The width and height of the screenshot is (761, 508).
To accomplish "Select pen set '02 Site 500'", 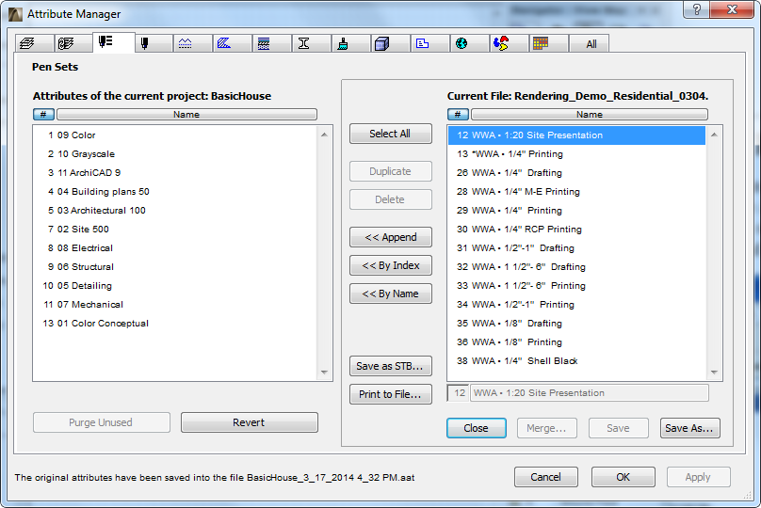I will [175, 230].
